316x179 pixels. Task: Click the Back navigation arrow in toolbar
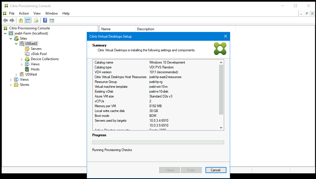pos(5,20)
